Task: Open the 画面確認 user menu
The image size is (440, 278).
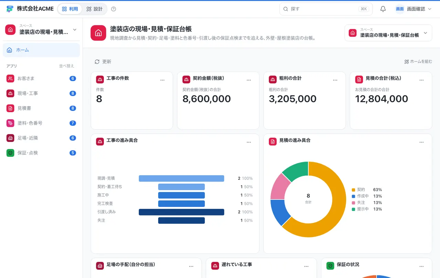Action: coord(414,9)
